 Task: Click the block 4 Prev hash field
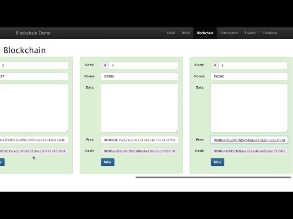pos(139,140)
